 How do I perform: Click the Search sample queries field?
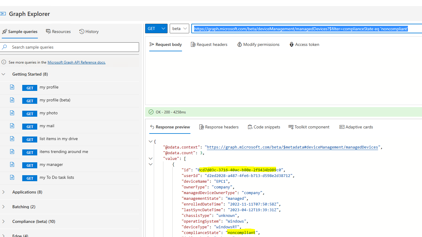click(70, 47)
